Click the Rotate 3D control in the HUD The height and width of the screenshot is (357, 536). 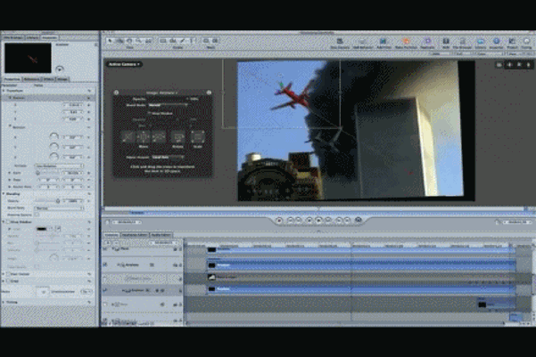pyautogui.click(x=179, y=135)
